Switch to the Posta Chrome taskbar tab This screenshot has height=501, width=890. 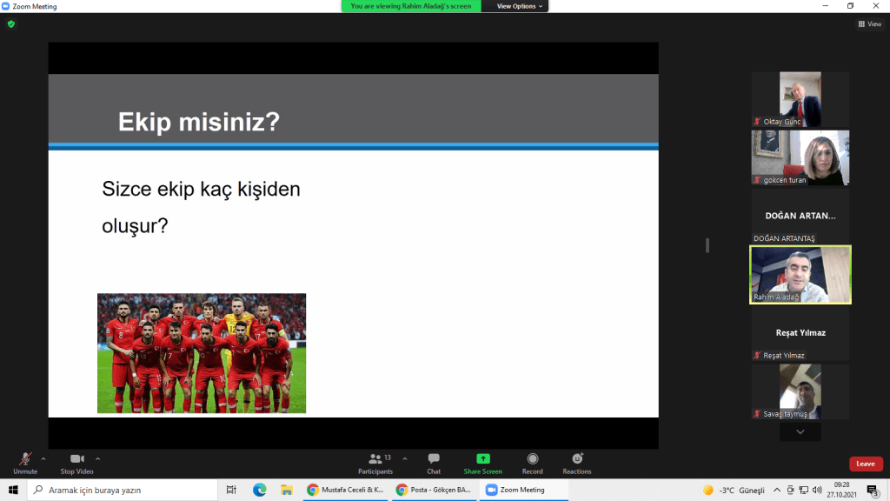(x=434, y=490)
